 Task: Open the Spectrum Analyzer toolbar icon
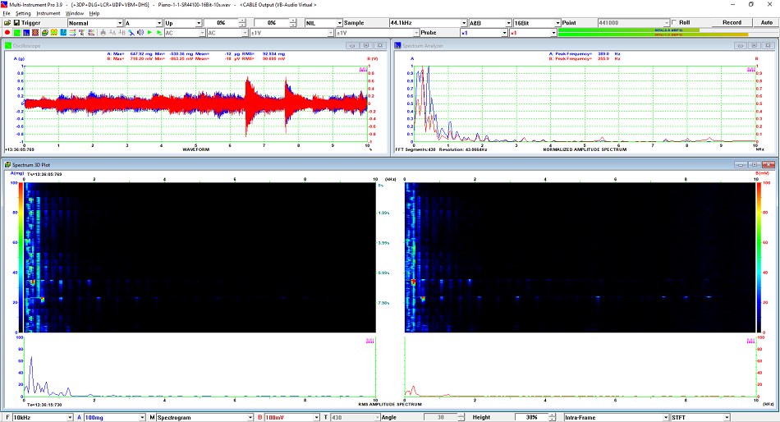(25, 33)
